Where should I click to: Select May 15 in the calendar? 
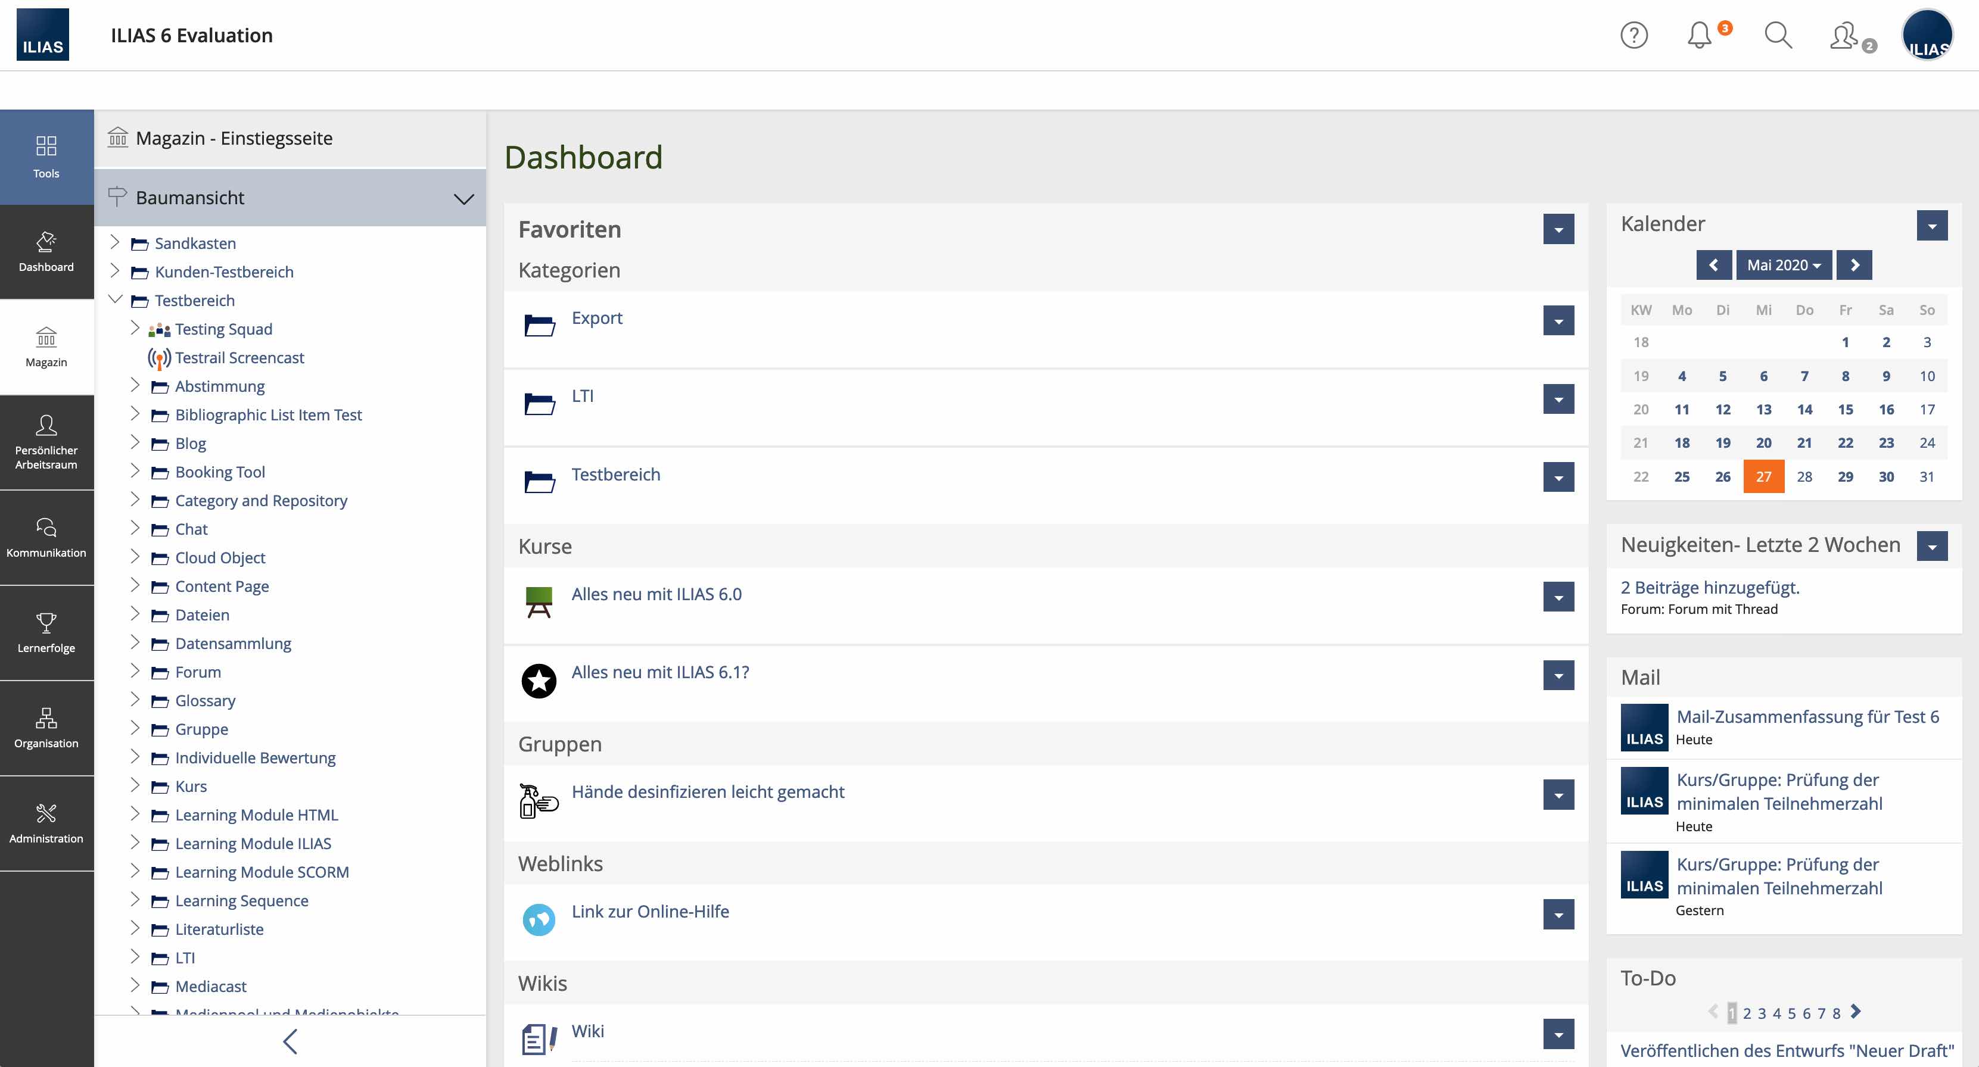point(1844,410)
